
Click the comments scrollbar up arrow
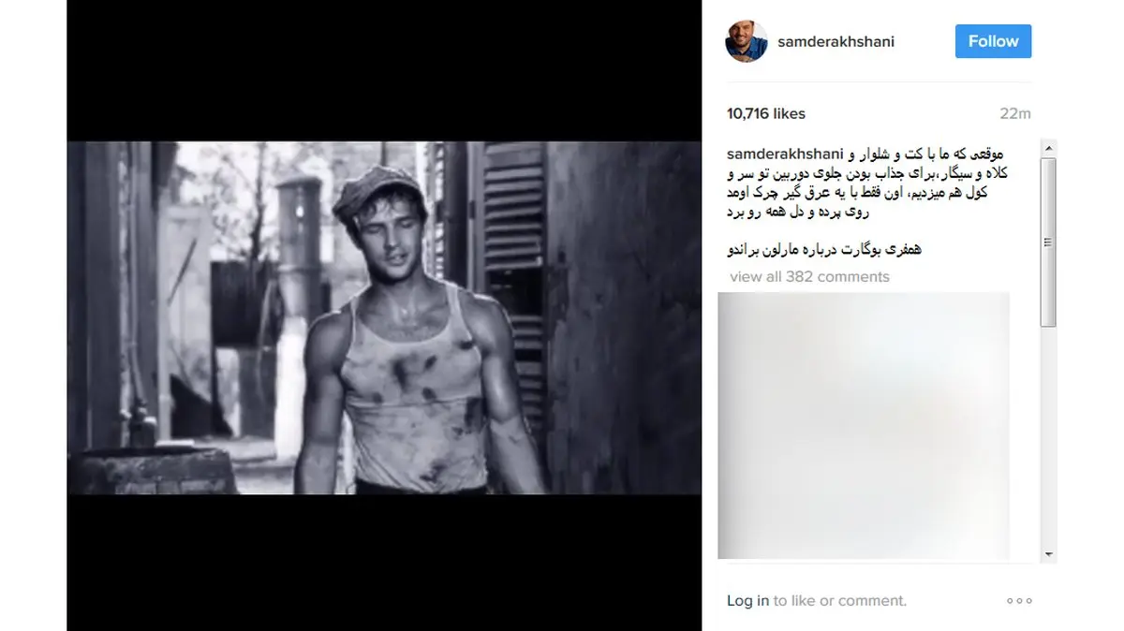point(1049,148)
